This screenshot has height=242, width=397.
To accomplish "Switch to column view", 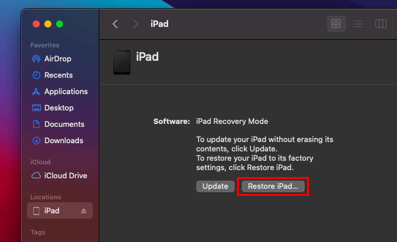I will coord(381,24).
